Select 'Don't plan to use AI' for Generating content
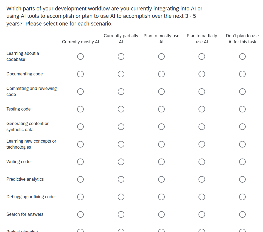This screenshot has height=232, width=263. pyautogui.click(x=242, y=127)
